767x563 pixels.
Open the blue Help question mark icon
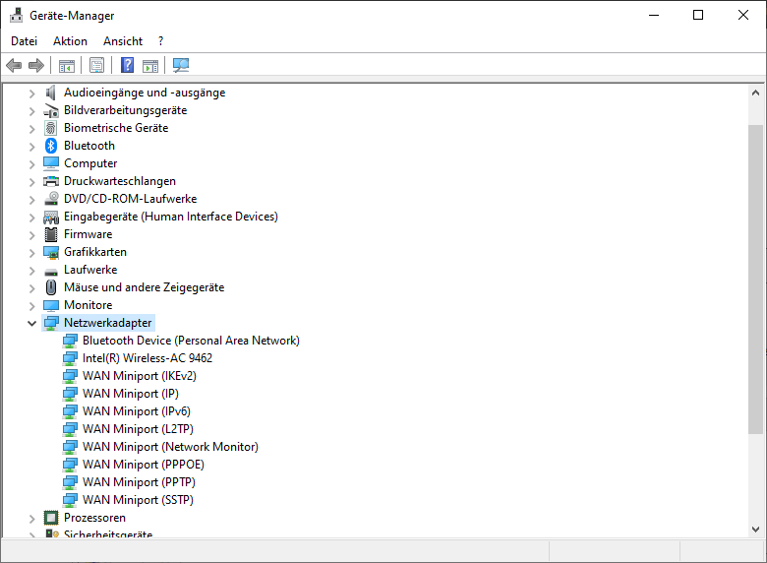127,65
